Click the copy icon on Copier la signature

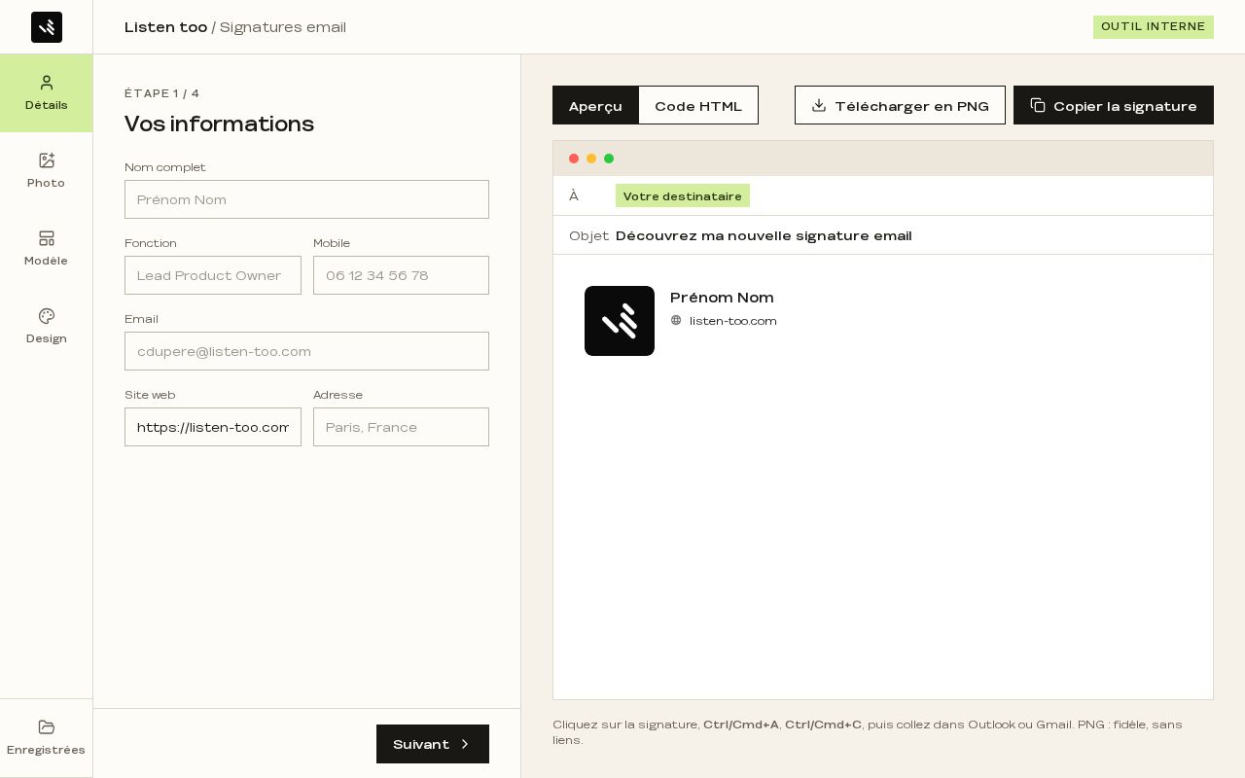point(1038,105)
